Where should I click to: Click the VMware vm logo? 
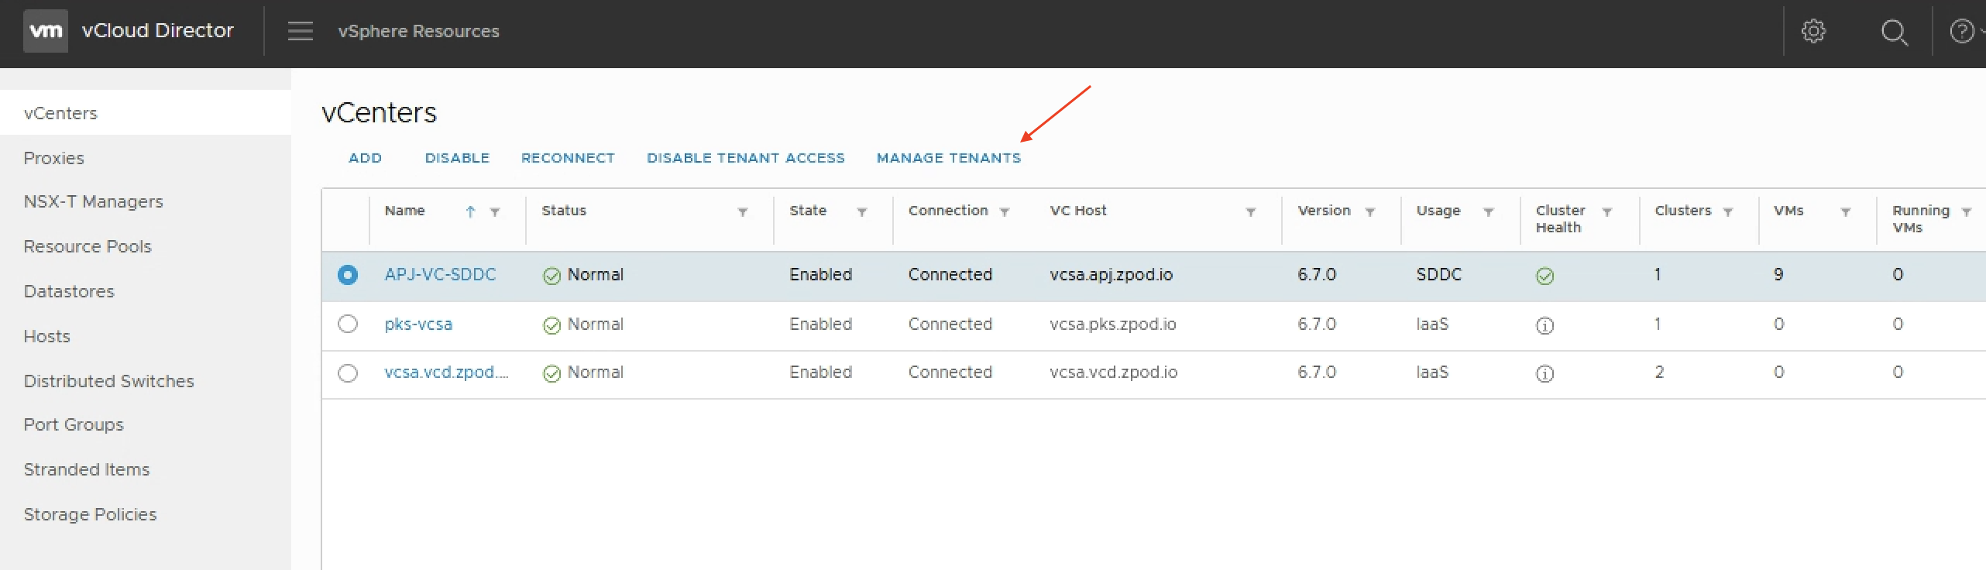46,31
